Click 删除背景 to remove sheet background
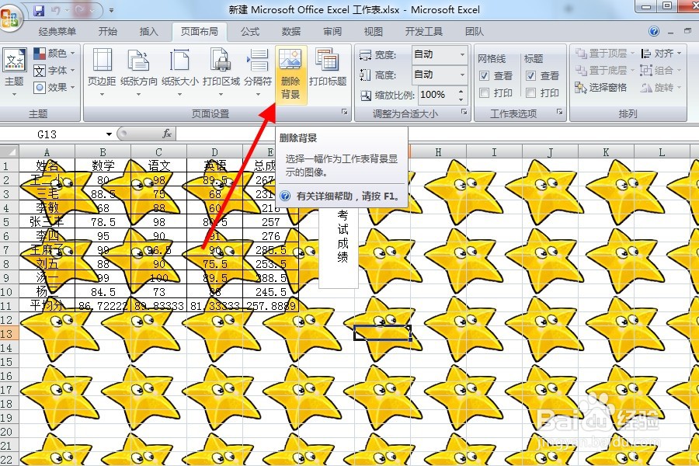 290,75
